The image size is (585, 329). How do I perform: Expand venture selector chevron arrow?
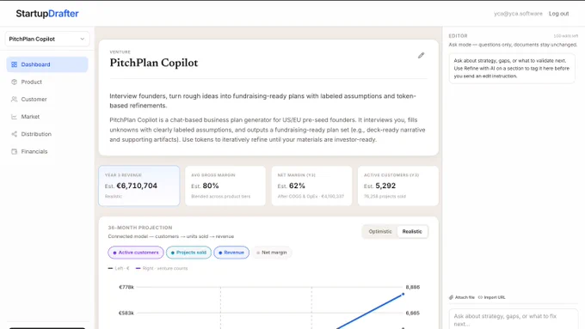click(x=82, y=39)
